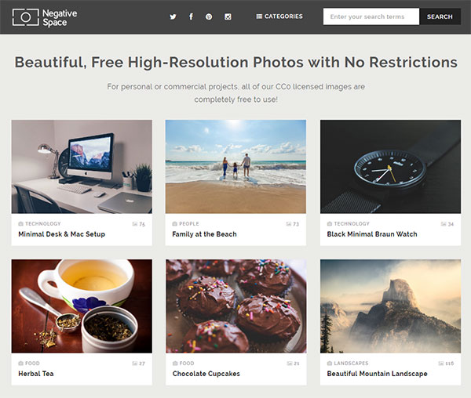Click image count 27 on Herbal Tea card

point(139,364)
